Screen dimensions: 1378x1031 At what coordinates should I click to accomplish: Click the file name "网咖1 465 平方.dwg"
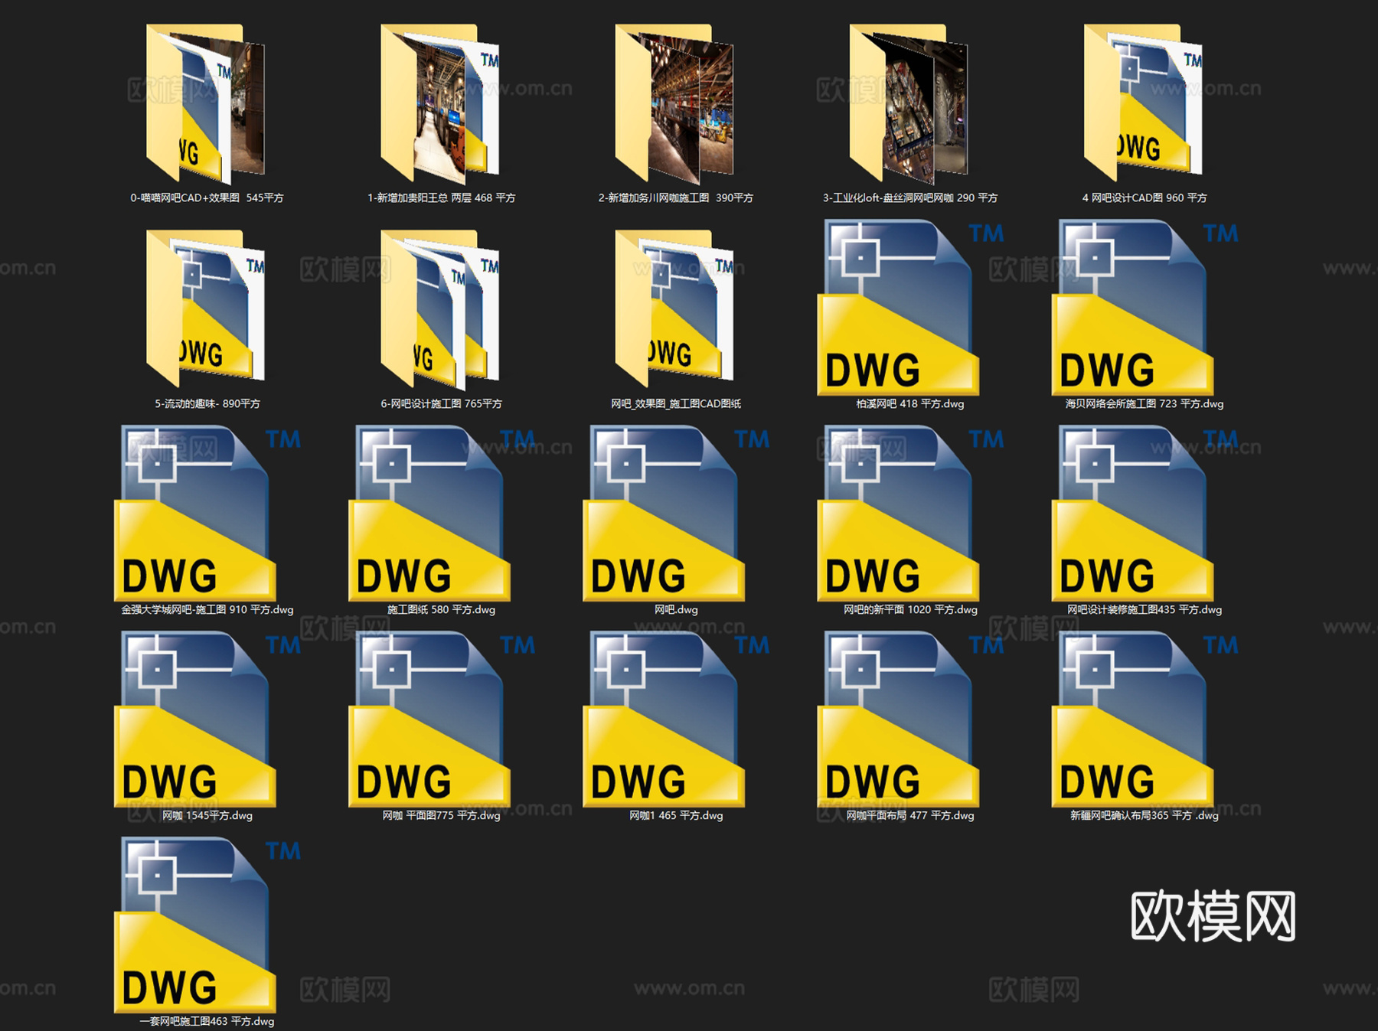(x=676, y=815)
